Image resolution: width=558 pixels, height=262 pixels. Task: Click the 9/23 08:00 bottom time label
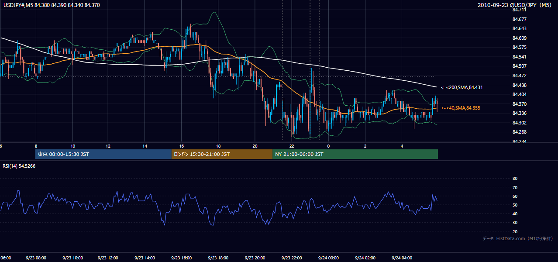[36, 258]
